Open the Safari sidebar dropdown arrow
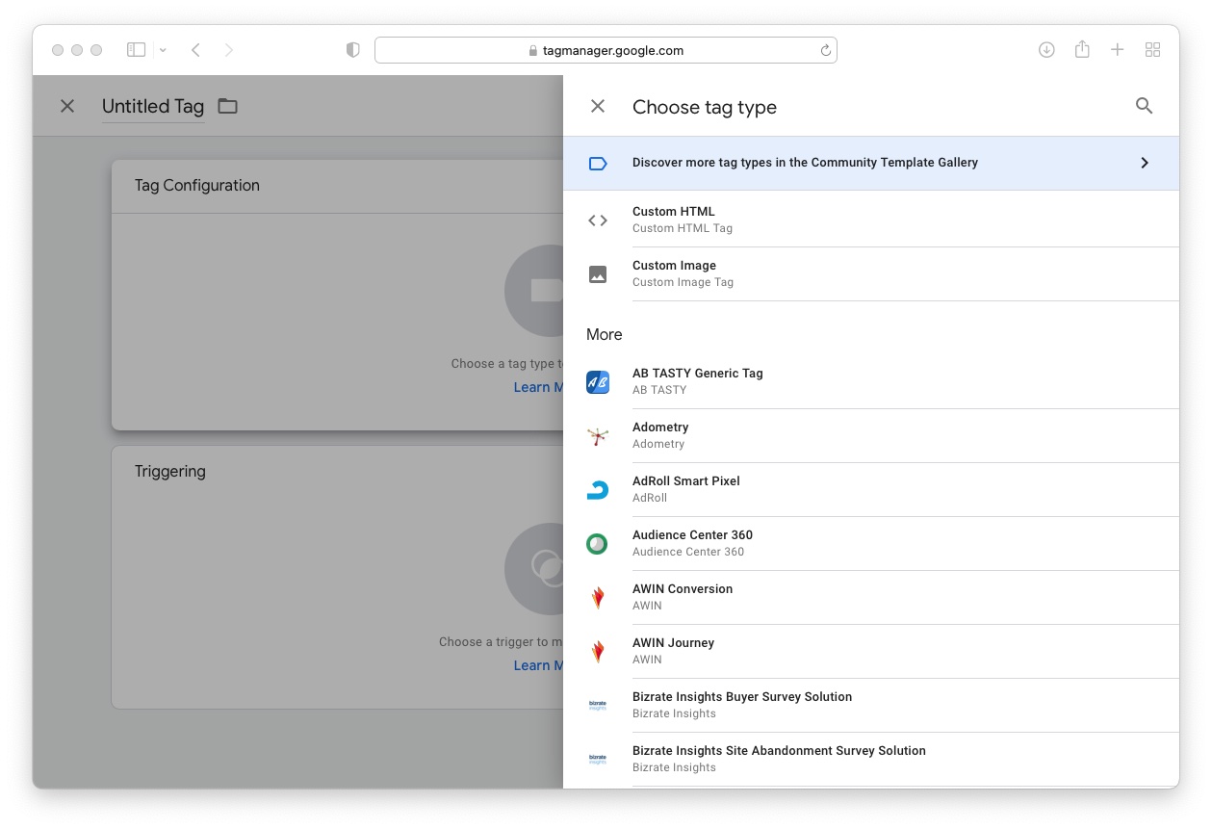Viewport: 1212px width, 829px height. point(163,50)
